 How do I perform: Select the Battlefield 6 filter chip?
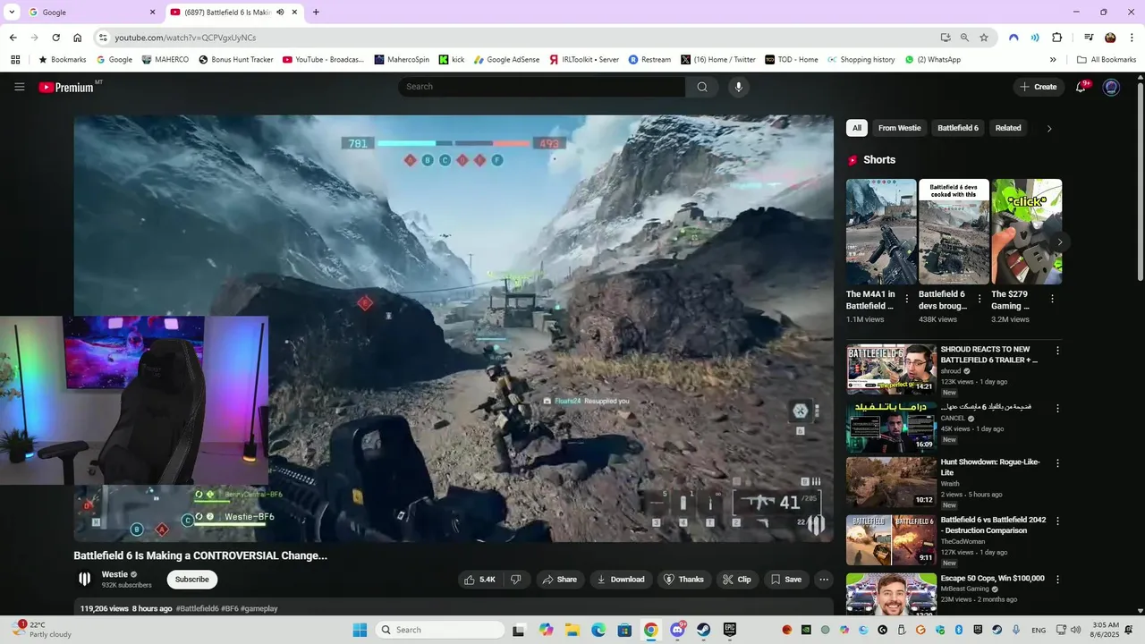pyautogui.click(x=958, y=128)
